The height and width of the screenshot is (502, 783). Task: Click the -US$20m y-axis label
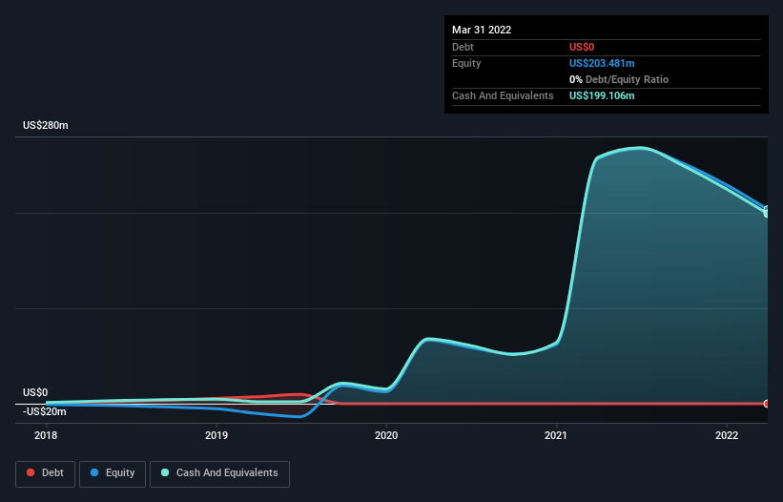pyautogui.click(x=45, y=411)
